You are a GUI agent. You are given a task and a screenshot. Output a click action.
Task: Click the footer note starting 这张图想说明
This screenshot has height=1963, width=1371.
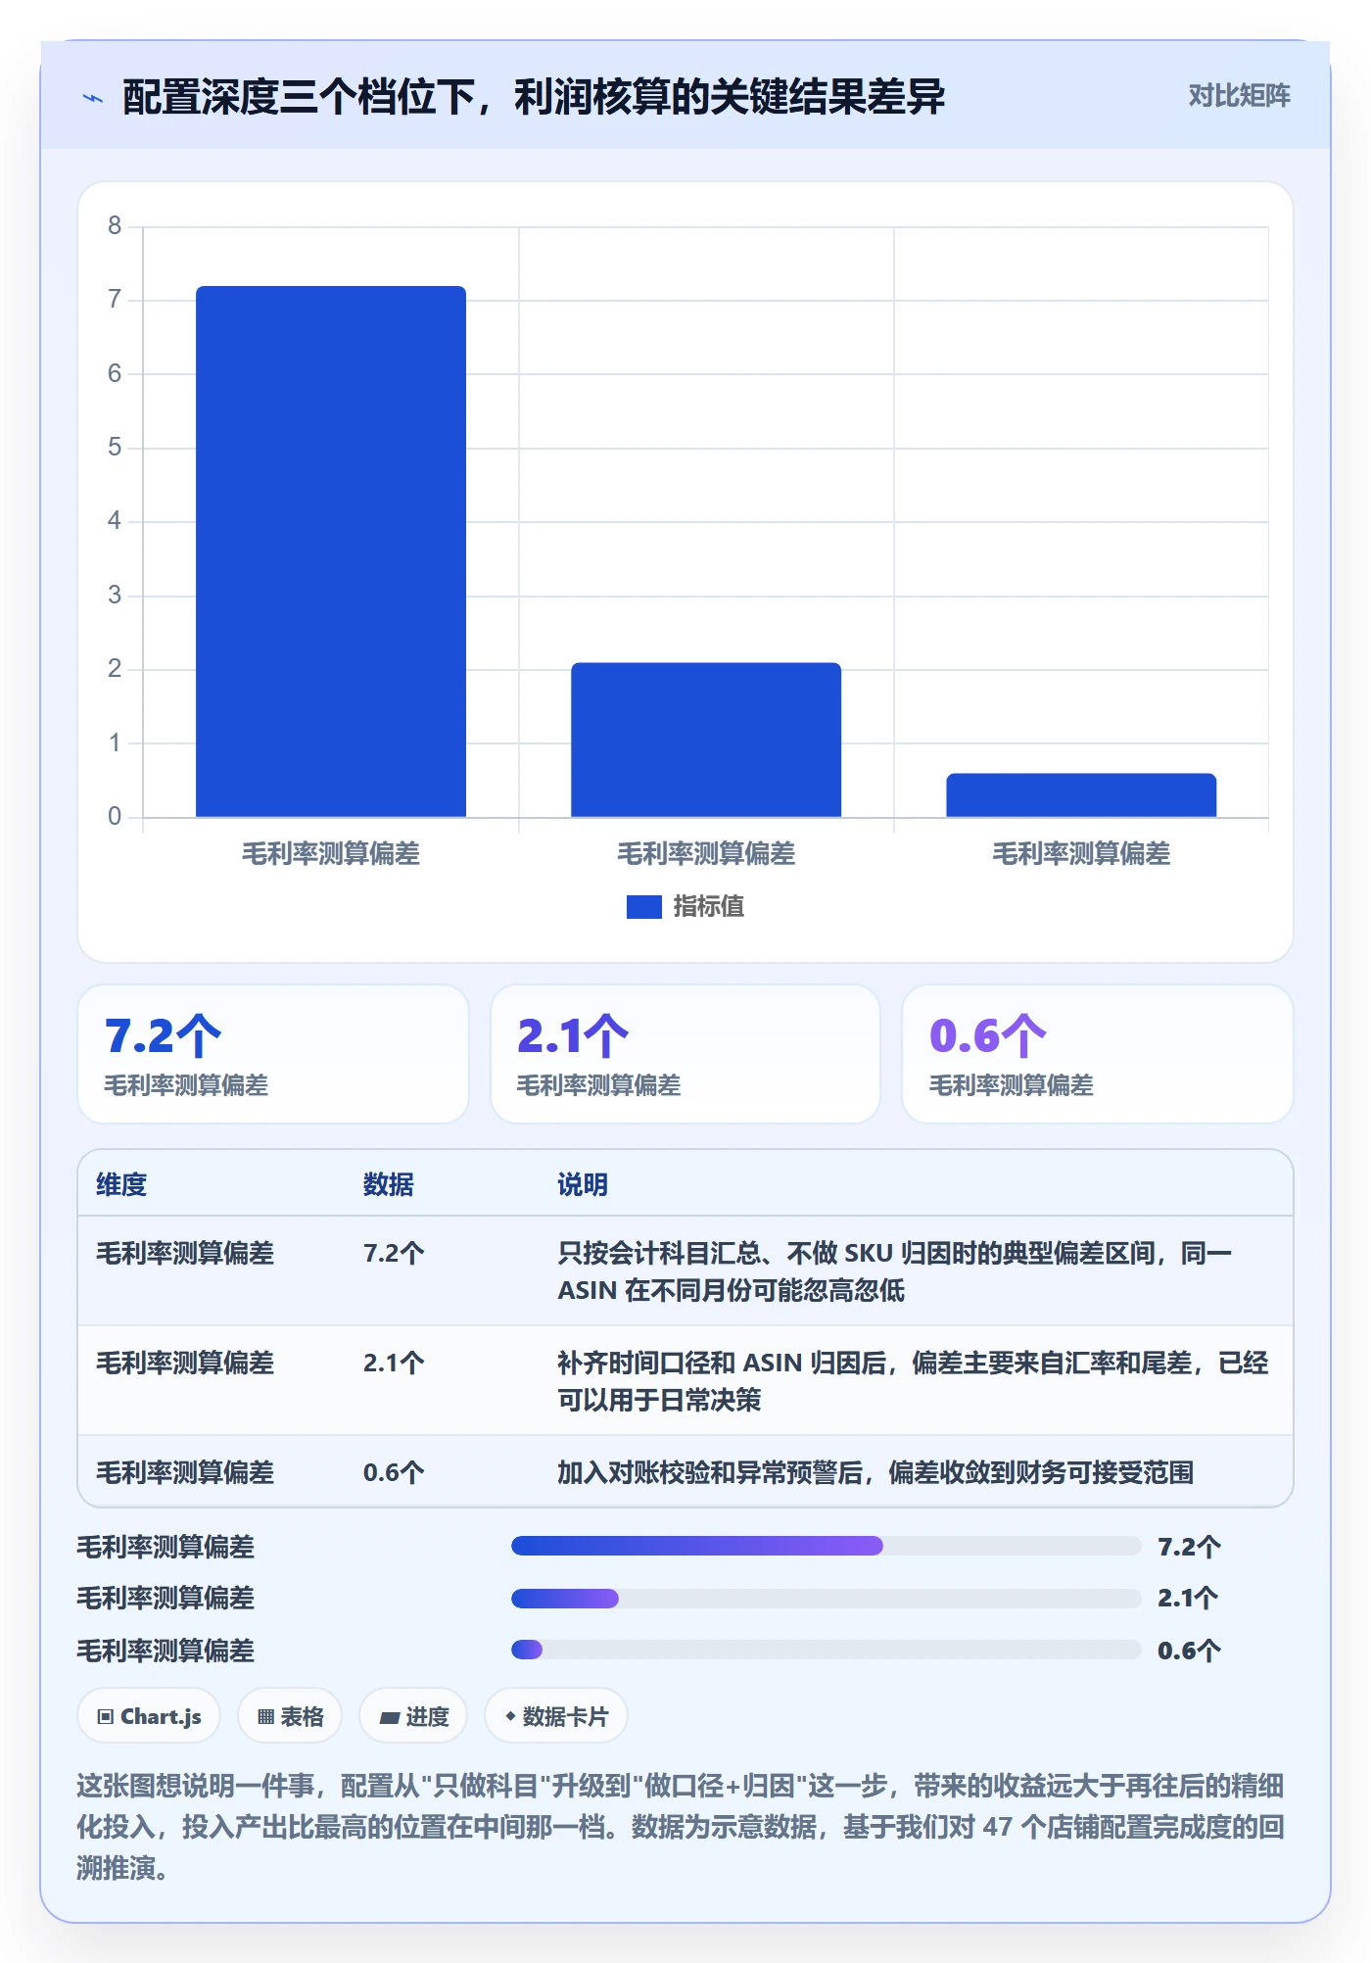click(x=681, y=1827)
